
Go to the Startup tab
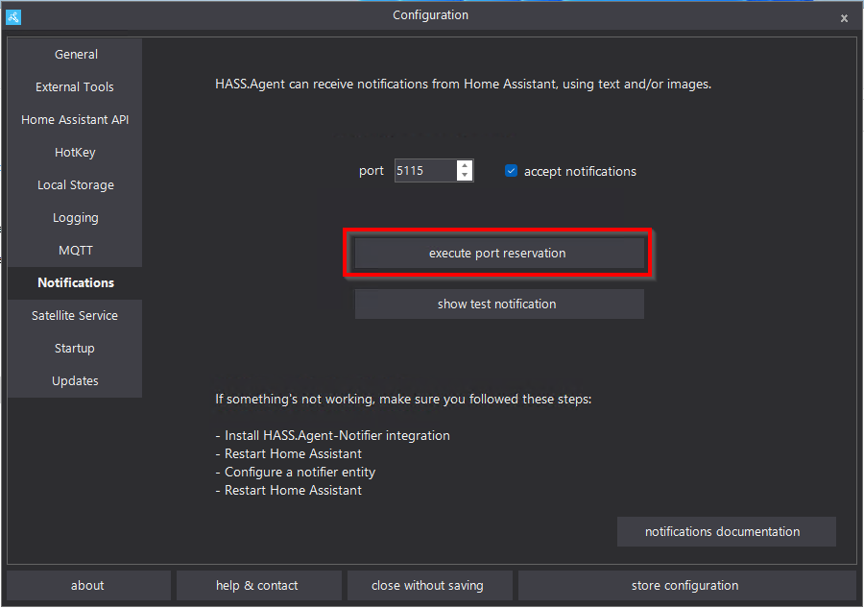pyautogui.click(x=76, y=349)
